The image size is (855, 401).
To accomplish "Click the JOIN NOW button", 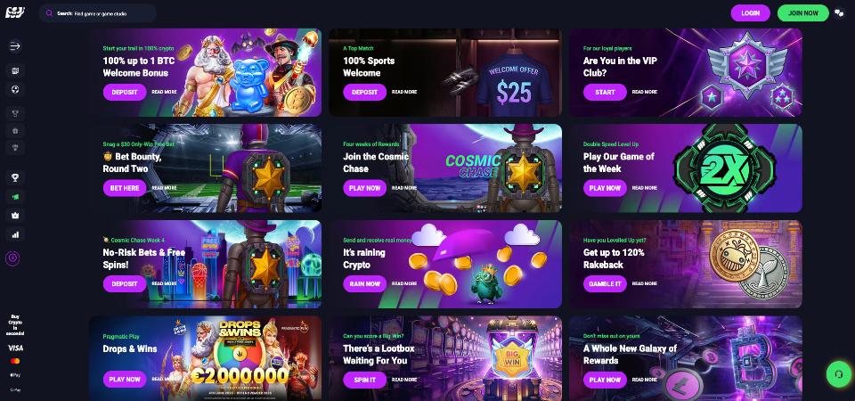I will [x=802, y=13].
